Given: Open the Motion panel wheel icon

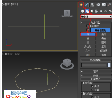Looking at the screenshot, I should coord(98,5).
